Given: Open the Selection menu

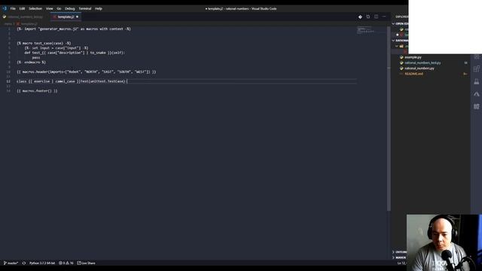Looking at the screenshot, I should pyautogui.click(x=35, y=8).
